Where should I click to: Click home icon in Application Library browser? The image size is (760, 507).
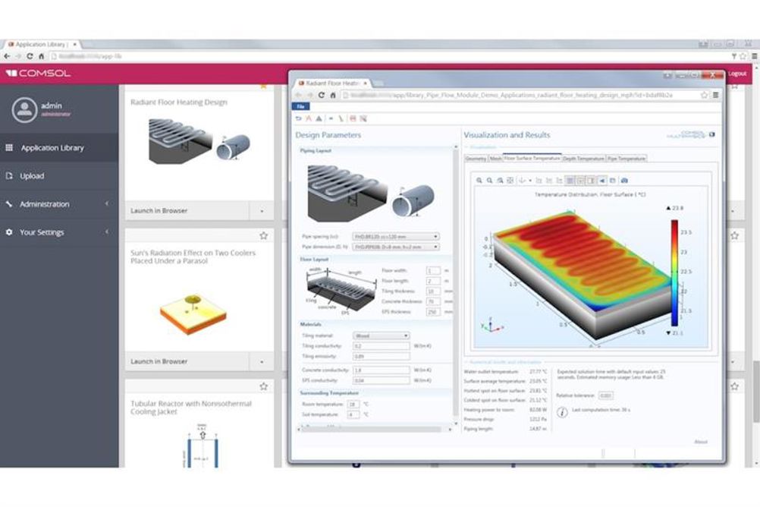pyautogui.click(x=41, y=56)
